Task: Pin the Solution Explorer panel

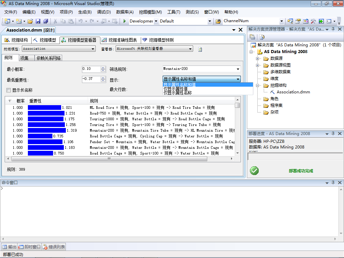Action: [x=333, y=29]
